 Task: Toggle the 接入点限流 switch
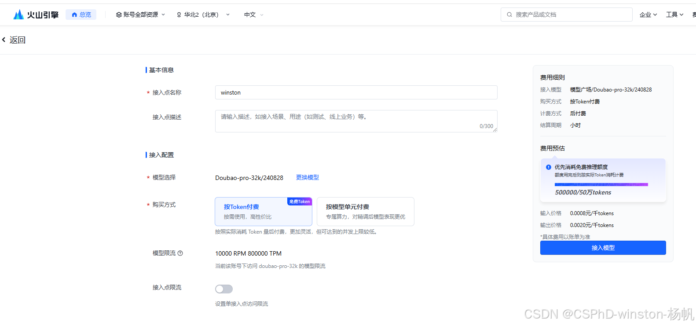[x=224, y=289]
